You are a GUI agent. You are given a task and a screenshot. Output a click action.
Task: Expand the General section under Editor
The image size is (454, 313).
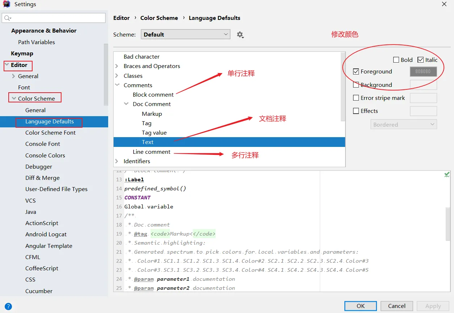(x=14, y=76)
